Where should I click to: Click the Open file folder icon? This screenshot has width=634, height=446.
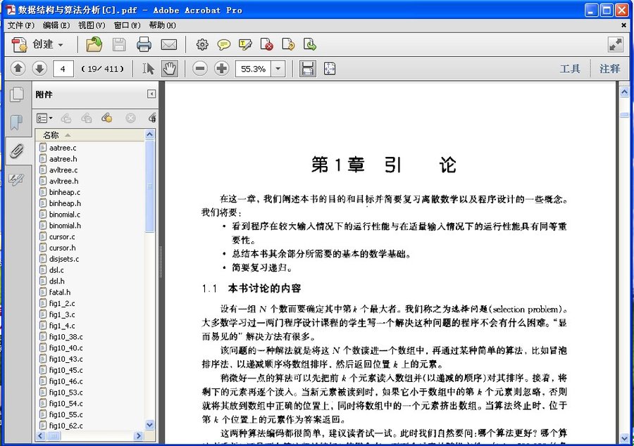coord(94,44)
